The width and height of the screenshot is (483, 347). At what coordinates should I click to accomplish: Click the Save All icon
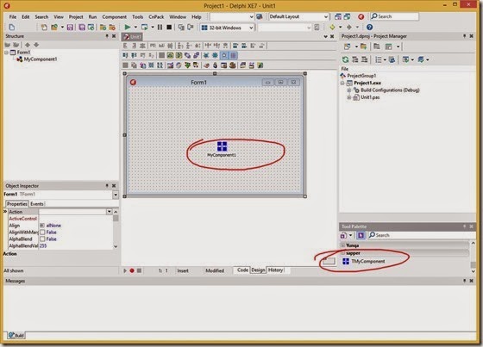[82, 28]
